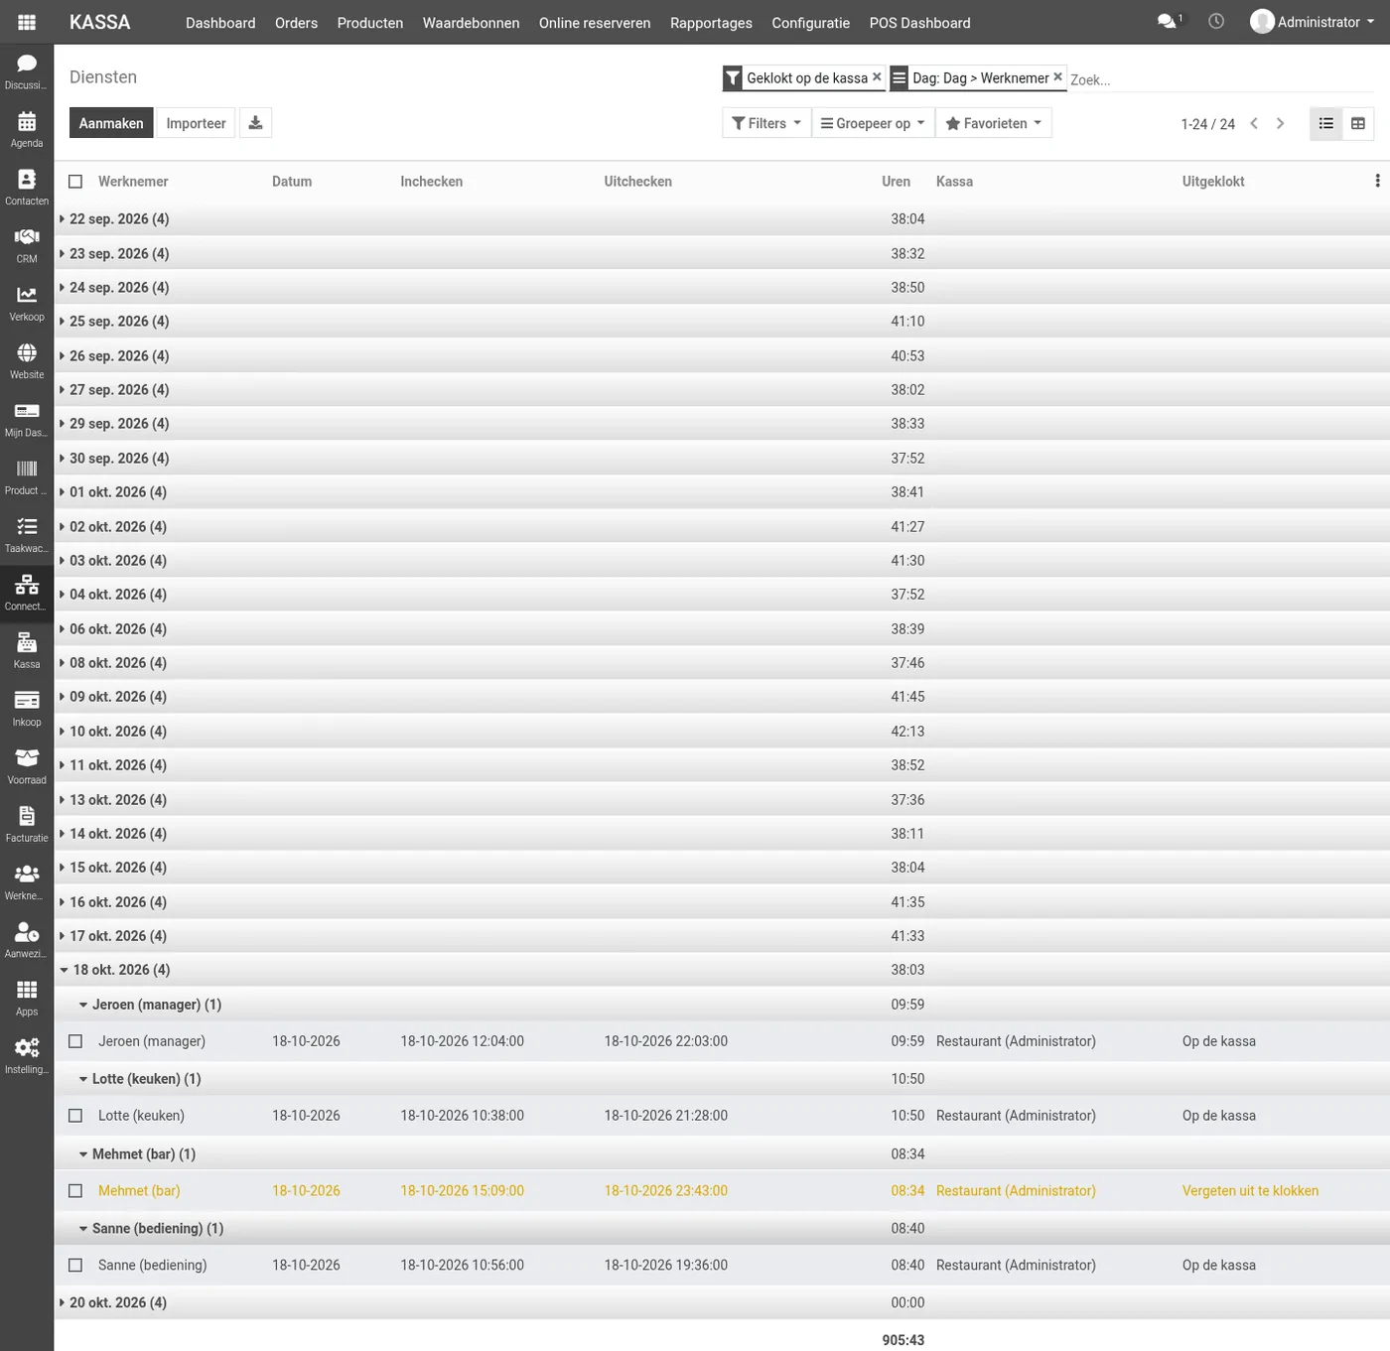Tick the checkbox for Sanne (bediening) record

click(x=75, y=1266)
